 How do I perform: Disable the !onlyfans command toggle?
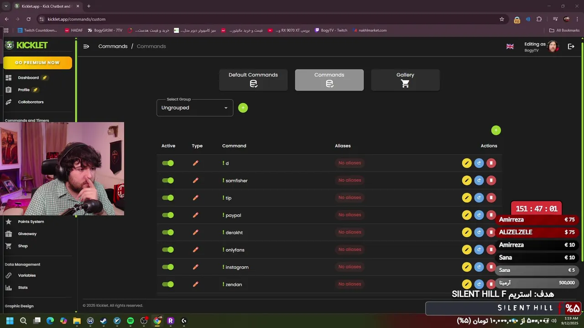(x=168, y=250)
